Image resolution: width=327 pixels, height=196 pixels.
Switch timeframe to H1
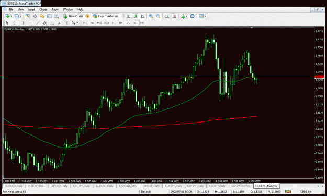click(114, 23)
